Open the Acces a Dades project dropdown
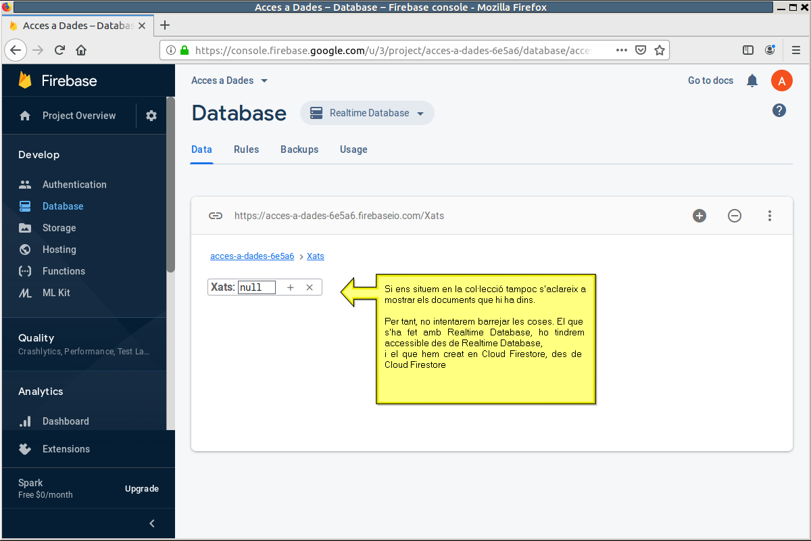811x541 pixels. pos(230,80)
